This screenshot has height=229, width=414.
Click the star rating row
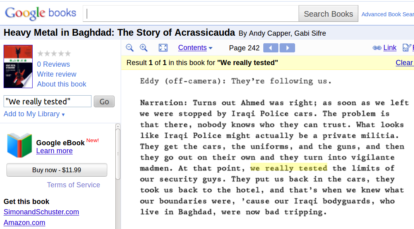(x=54, y=54)
